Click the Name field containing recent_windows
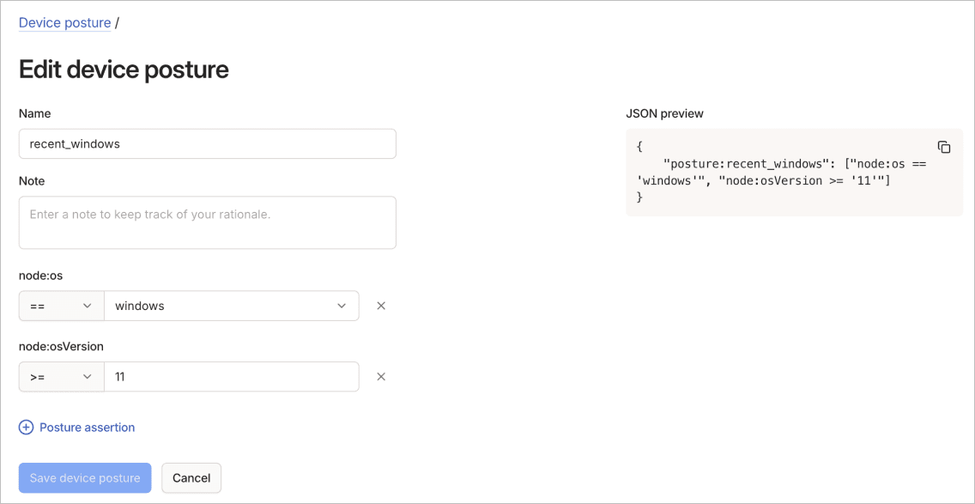This screenshot has height=504, width=975. coord(207,143)
